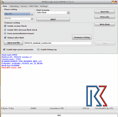Select the 'Platform ID : MT6572' log line
This screenshot has width=118, height=117.
(17, 57)
